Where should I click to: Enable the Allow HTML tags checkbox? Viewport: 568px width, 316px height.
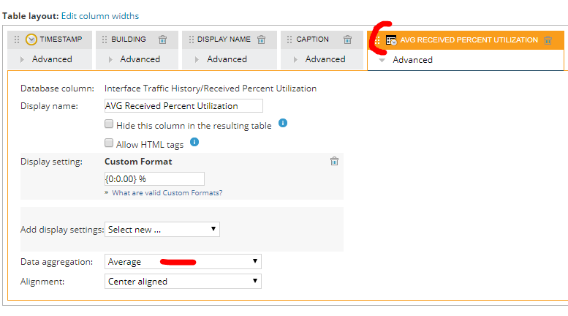(109, 144)
